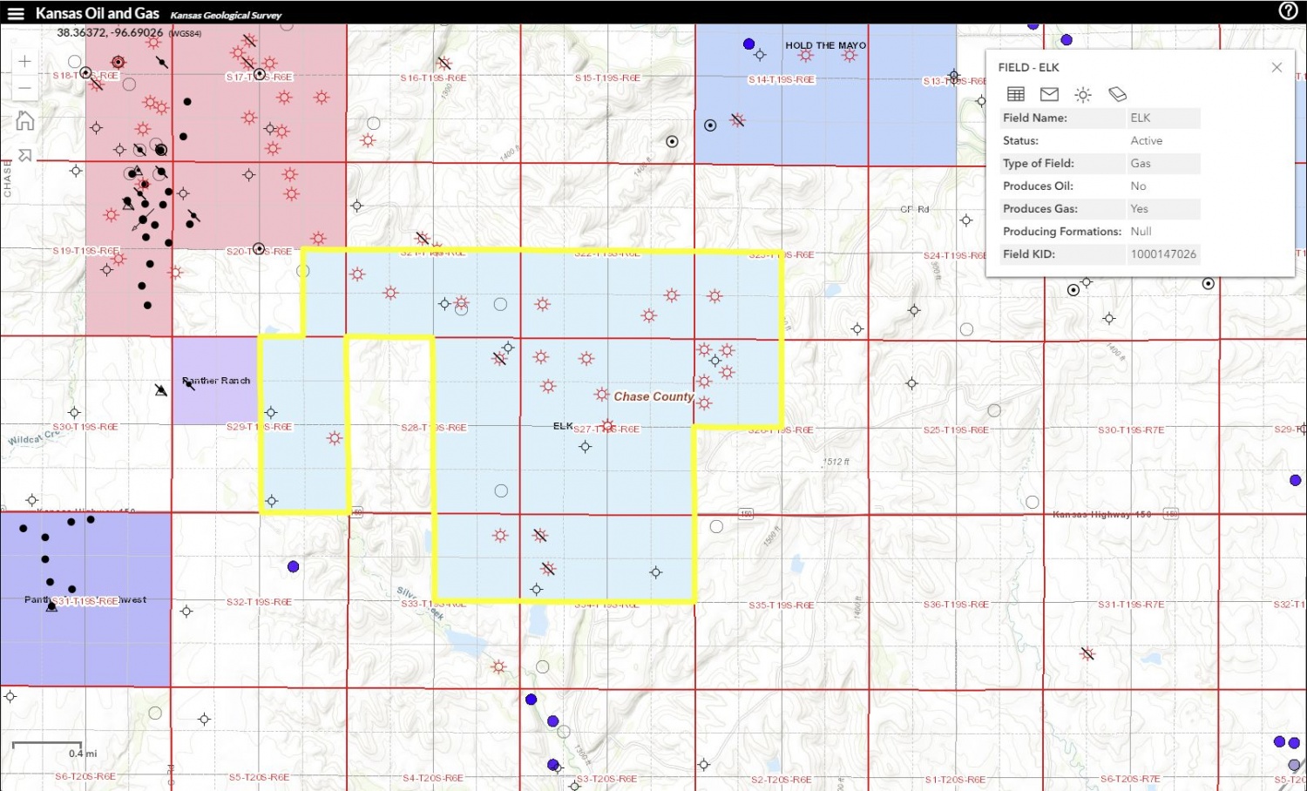Click the S32-T19S-R6E section label
Screen dimensions: 1307x791
[259, 602]
